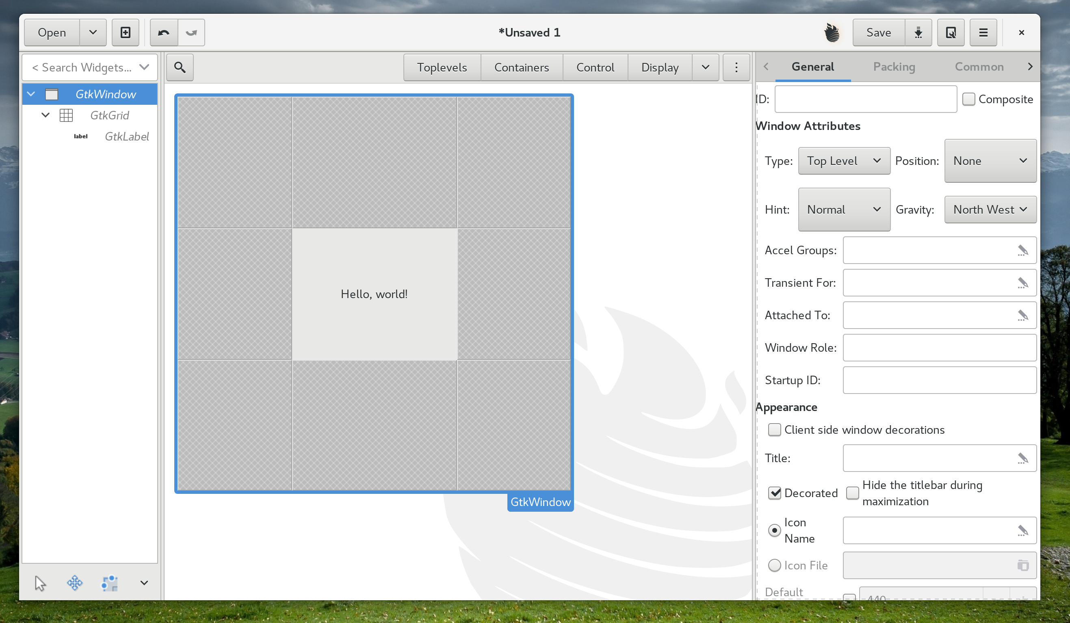Click the Open button
The width and height of the screenshot is (1070, 623).
coord(52,32)
